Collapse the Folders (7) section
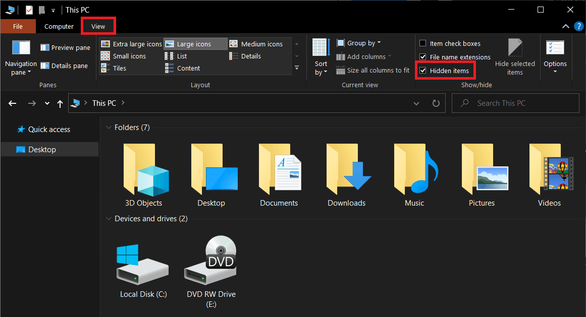This screenshot has width=586, height=317. 109,128
